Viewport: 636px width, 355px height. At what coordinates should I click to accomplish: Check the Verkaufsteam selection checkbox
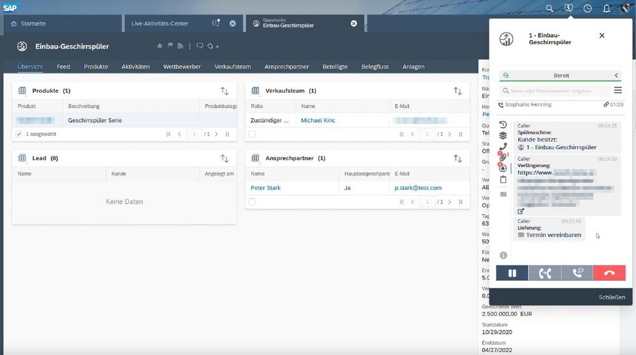point(252,134)
